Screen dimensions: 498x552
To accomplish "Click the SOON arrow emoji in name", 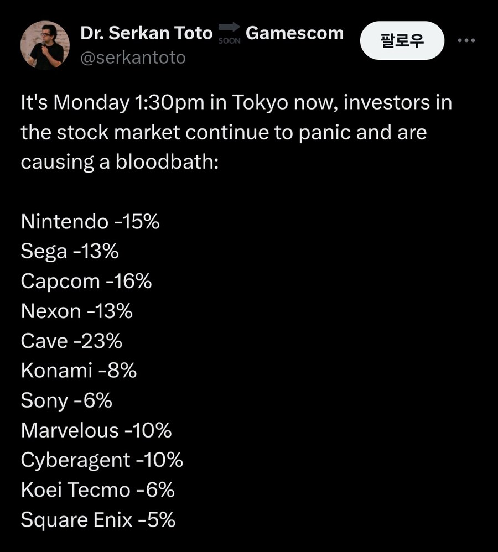I will tap(229, 35).
